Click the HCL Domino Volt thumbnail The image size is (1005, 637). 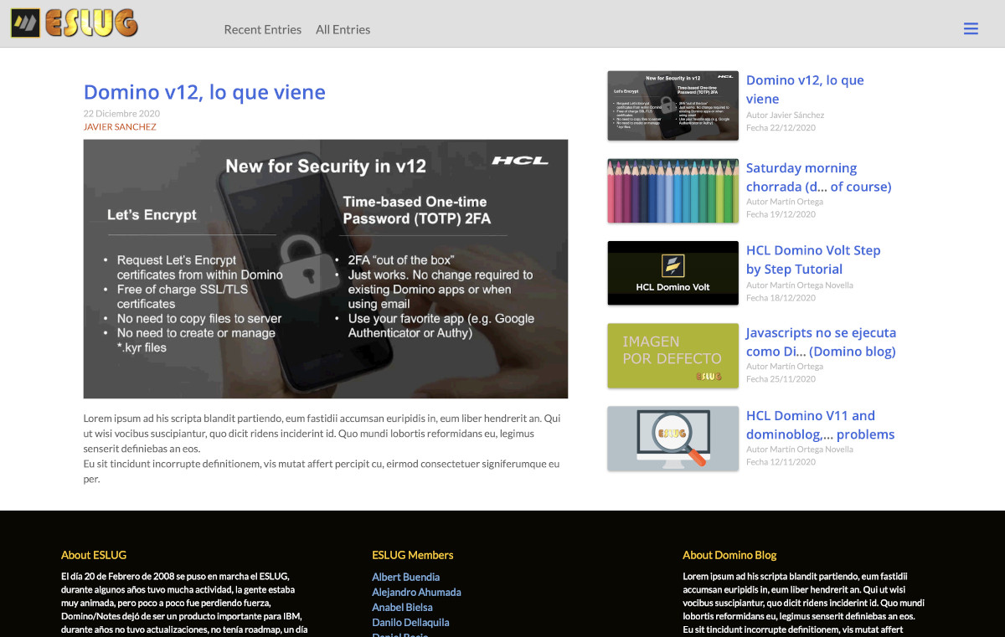673,273
